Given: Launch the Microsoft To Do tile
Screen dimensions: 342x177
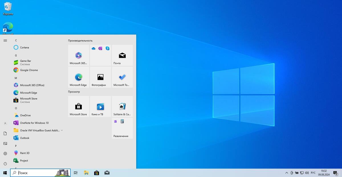Looking at the screenshot, I should point(122,77).
